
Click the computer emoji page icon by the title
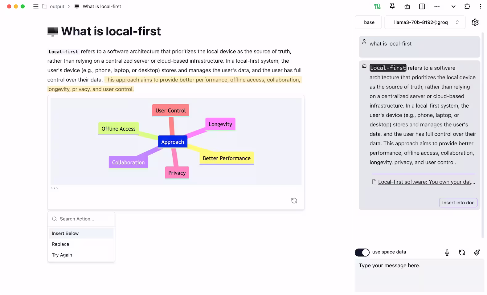pyautogui.click(x=53, y=31)
